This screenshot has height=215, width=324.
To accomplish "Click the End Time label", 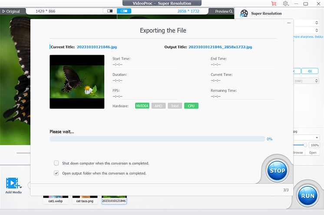I will pyautogui.click(x=218, y=59).
